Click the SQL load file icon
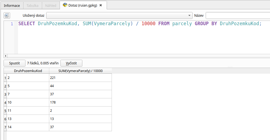The image size is (270, 140). [7, 16]
